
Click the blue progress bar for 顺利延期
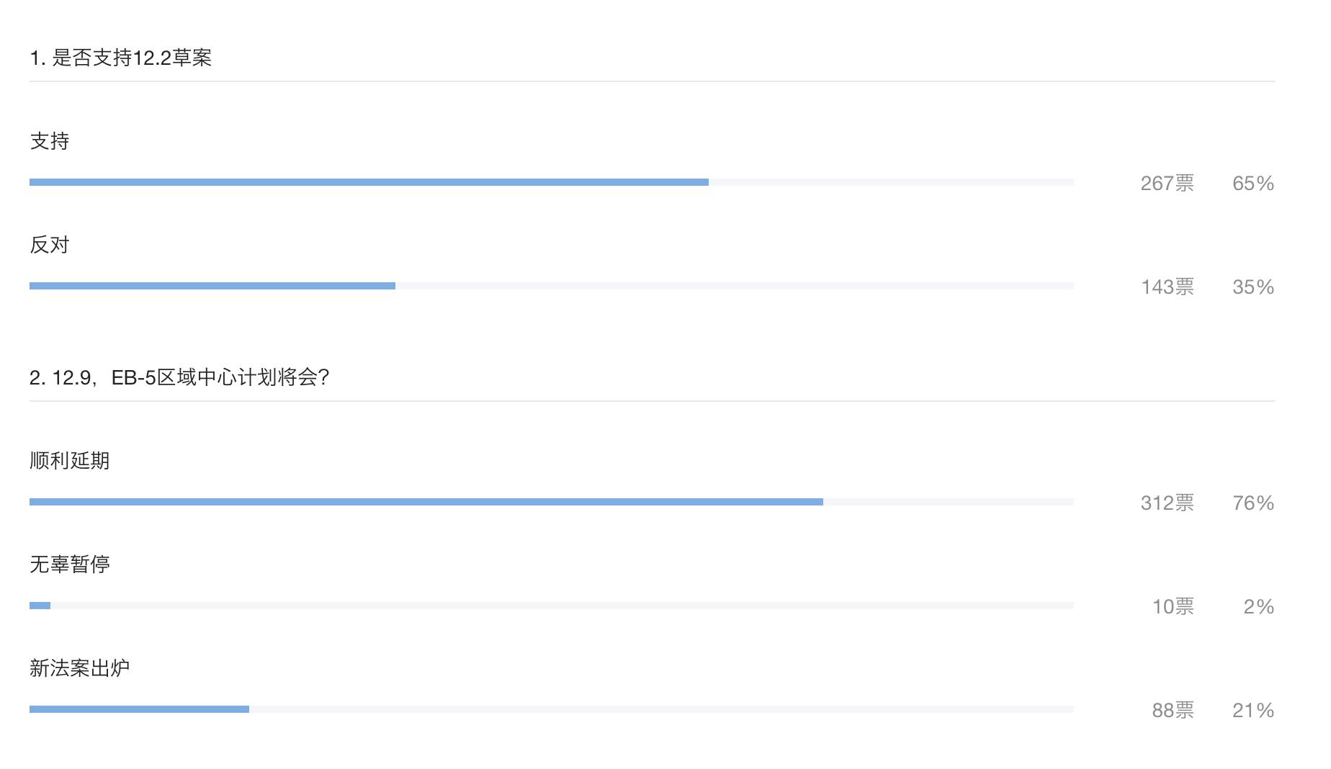coord(426,502)
